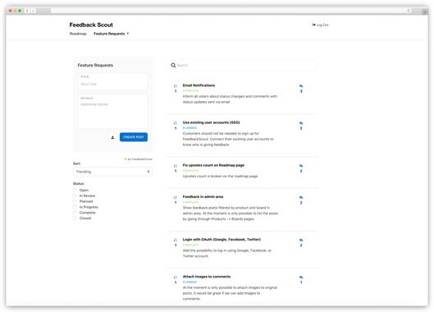Image resolution: width=434 pixels, height=312 pixels.
Task: Focus the Title input with Short title placeholder
Action: click(112, 81)
